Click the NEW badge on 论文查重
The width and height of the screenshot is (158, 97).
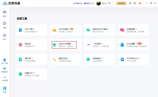[140, 44]
